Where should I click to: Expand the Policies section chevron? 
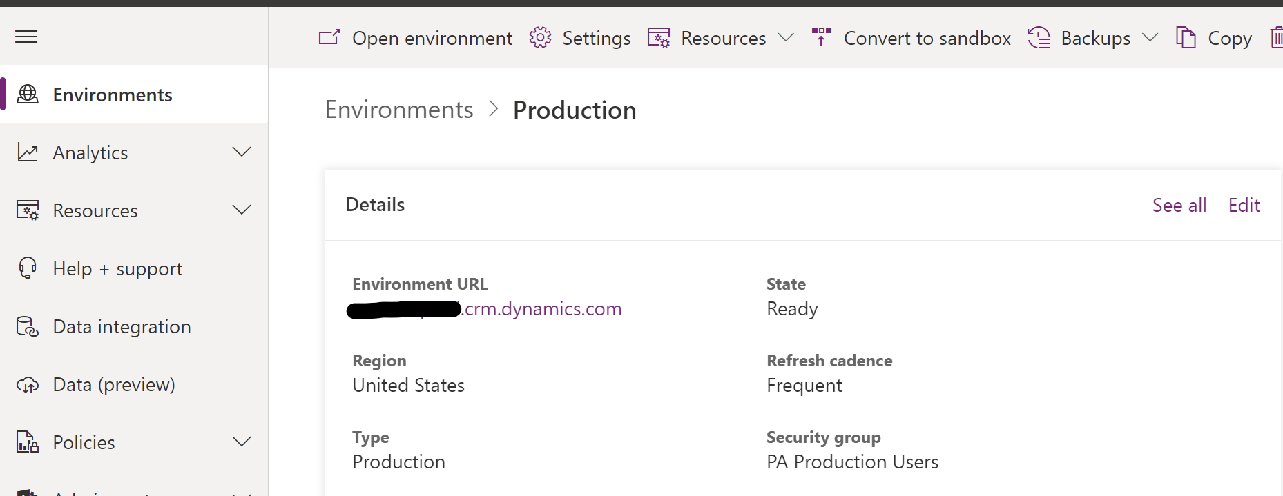coord(242,442)
